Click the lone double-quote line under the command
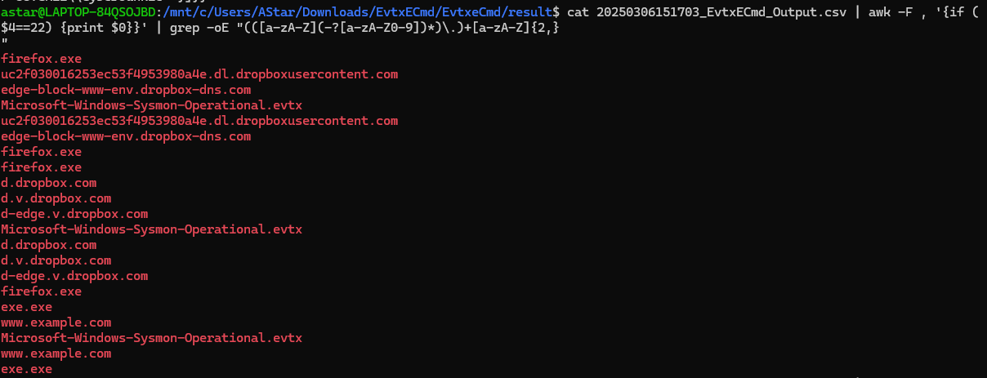The image size is (987, 378). click(x=4, y=43)
